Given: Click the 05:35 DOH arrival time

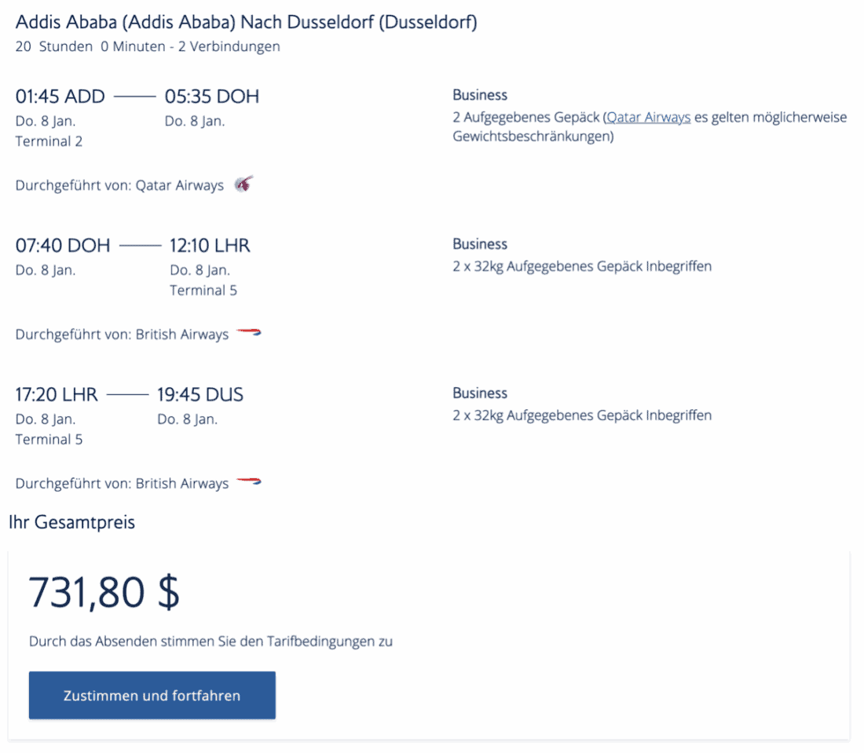Looking at the screenshot, I should pos(211,97).
